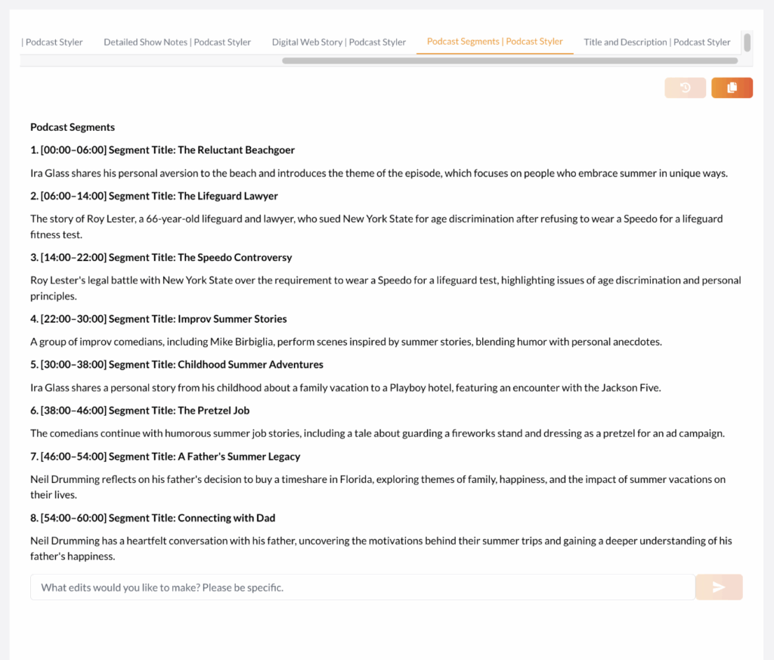Click the 'Podcast Segments' heading text
774x660 pixels.
[x=73, y=127]
